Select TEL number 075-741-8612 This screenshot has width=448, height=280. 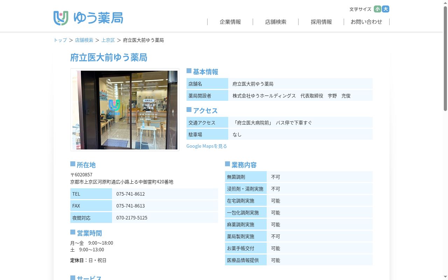131,194
